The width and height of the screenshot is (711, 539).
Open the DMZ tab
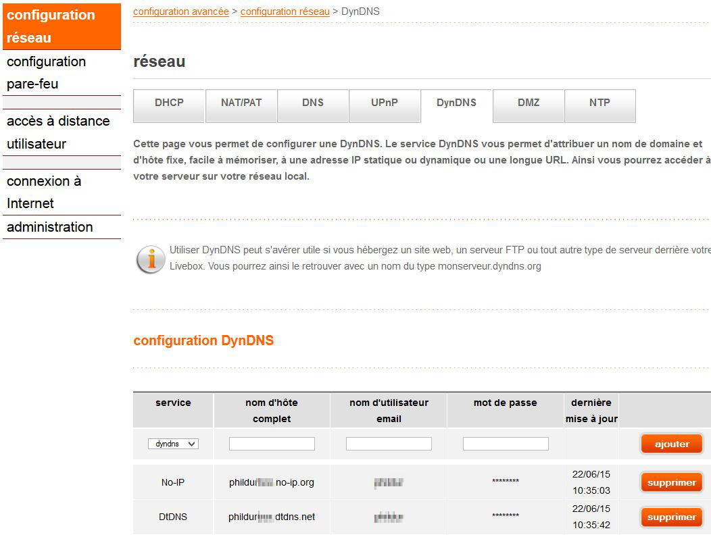pyautogui.click(x=529, y=103)
